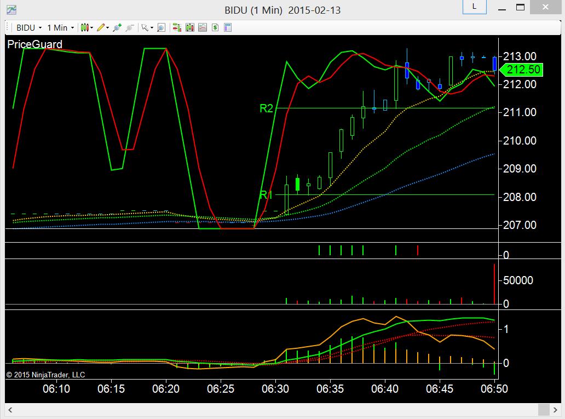
Task: Expand the cursor type dropdown arrow
Action: [152, 28]
